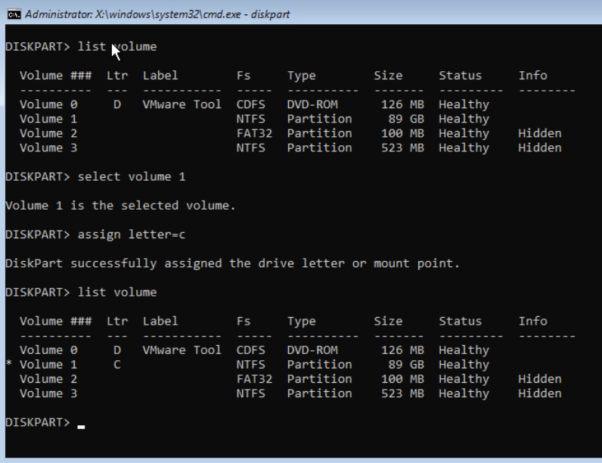Click the 'Status' header of the second table
The image size is (602, 463).
point(461,321)
